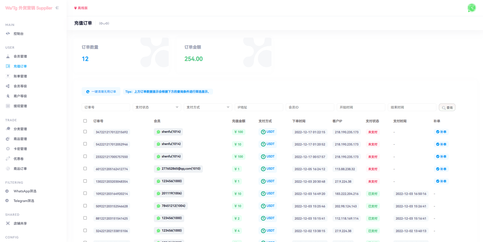The width and height of the screenshot is (483, 242).
Task: Toggle the select-all checkbox in table header
Action: (85, 121)
